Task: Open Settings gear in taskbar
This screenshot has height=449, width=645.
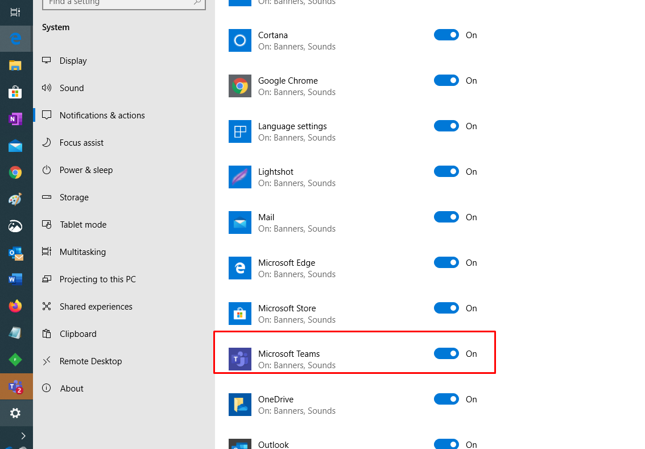Action: (x=15, y=413)
